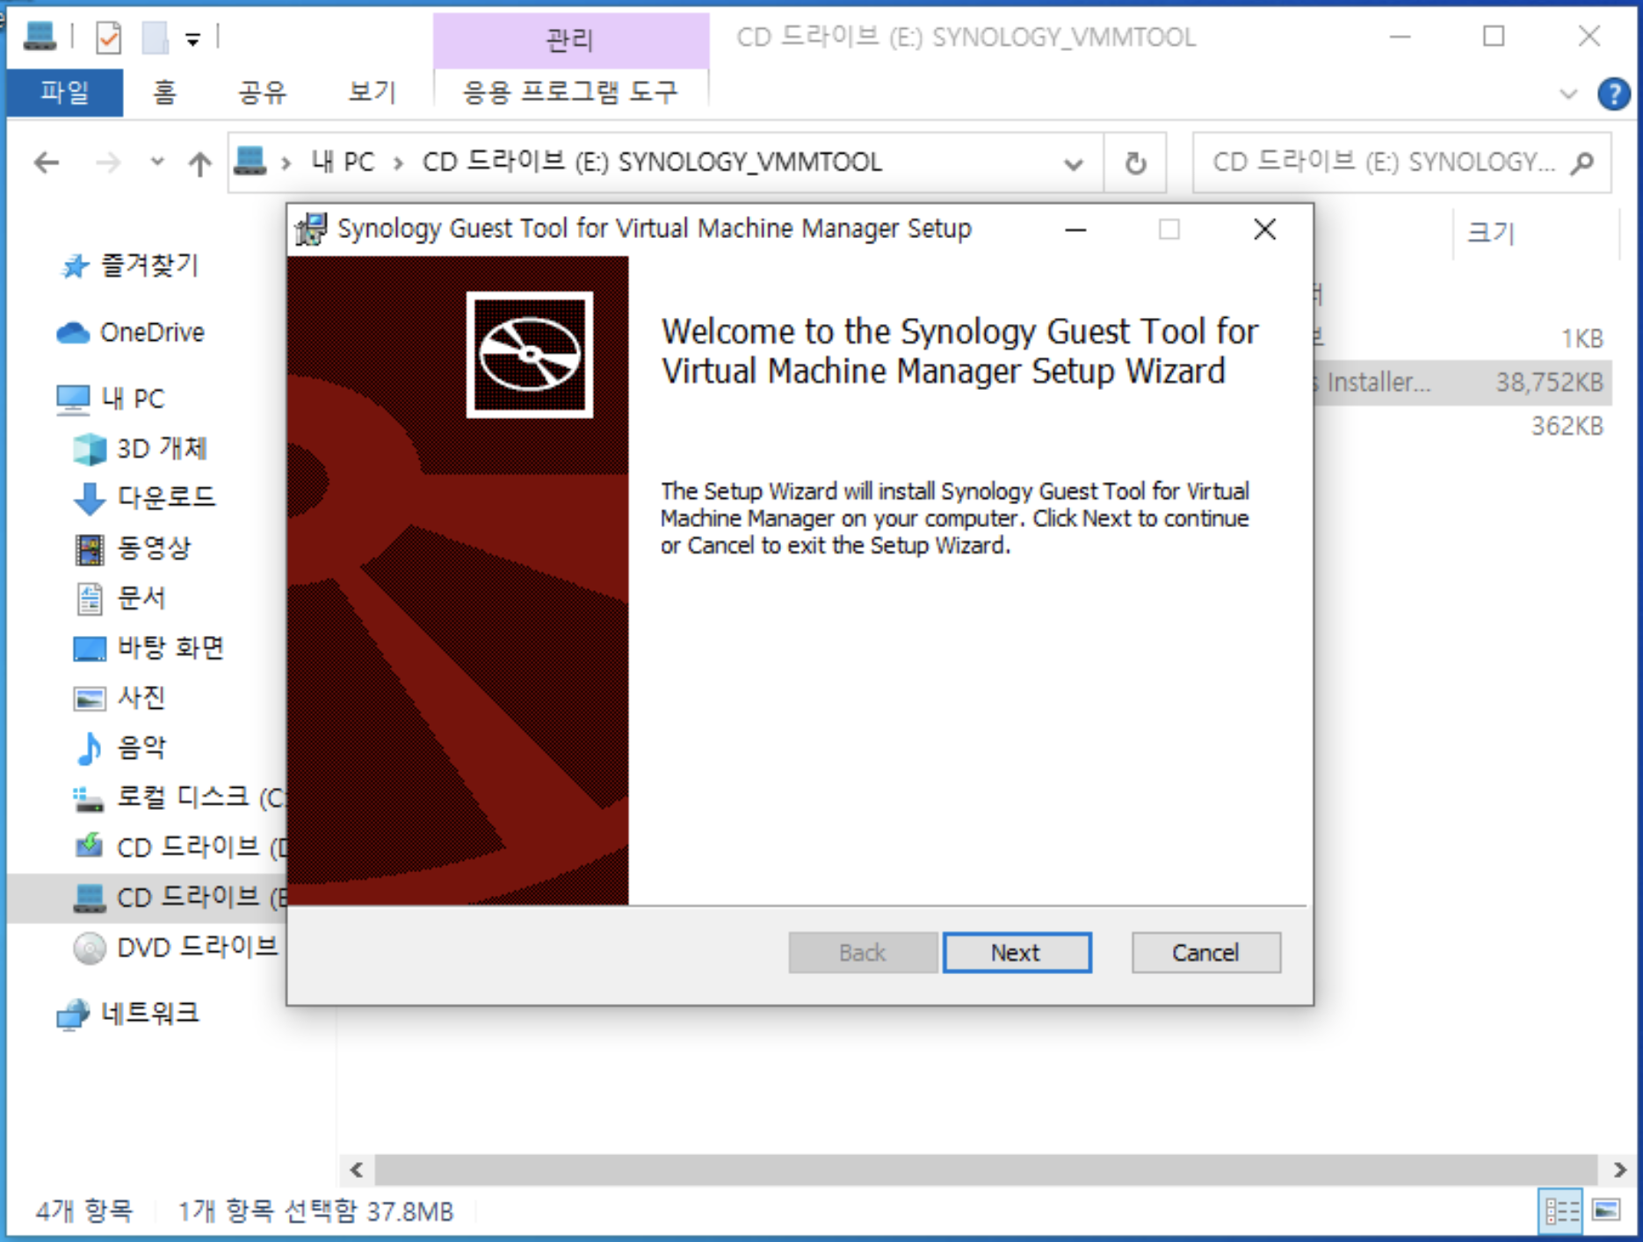Click the Explorer window drive icon in title bar
1643x1242 pixels.
pos(40,37)
